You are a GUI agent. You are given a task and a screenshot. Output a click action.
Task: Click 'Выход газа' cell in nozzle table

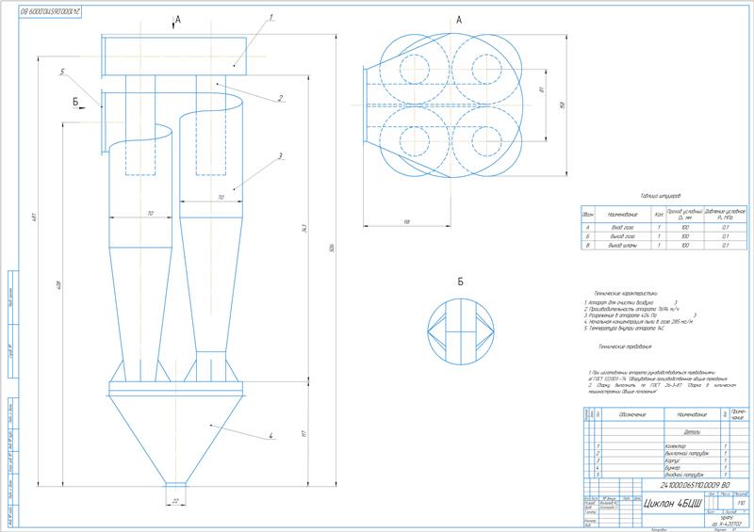click(623, 236)
